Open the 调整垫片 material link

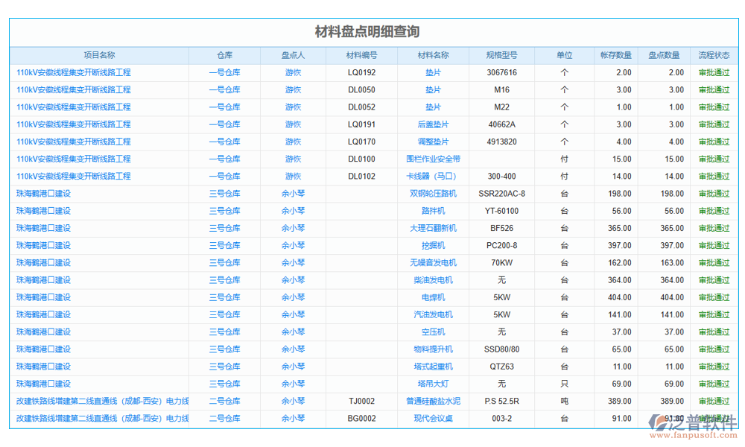[433, 142]
